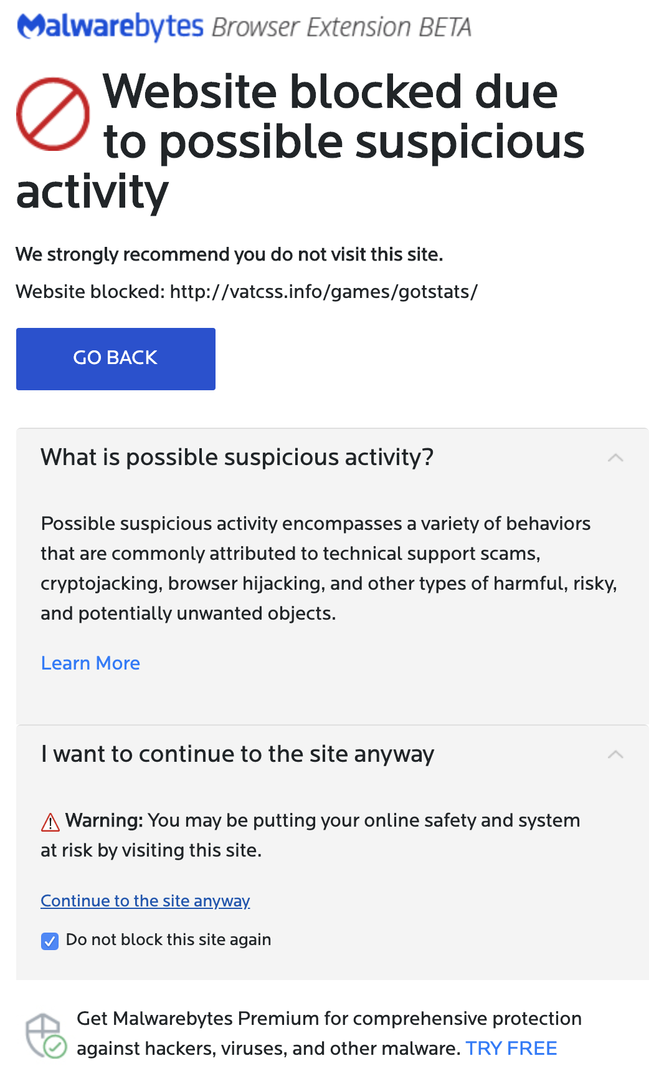Toggle the "I want to continue to the site anyway" header

[x=333, y=754]
